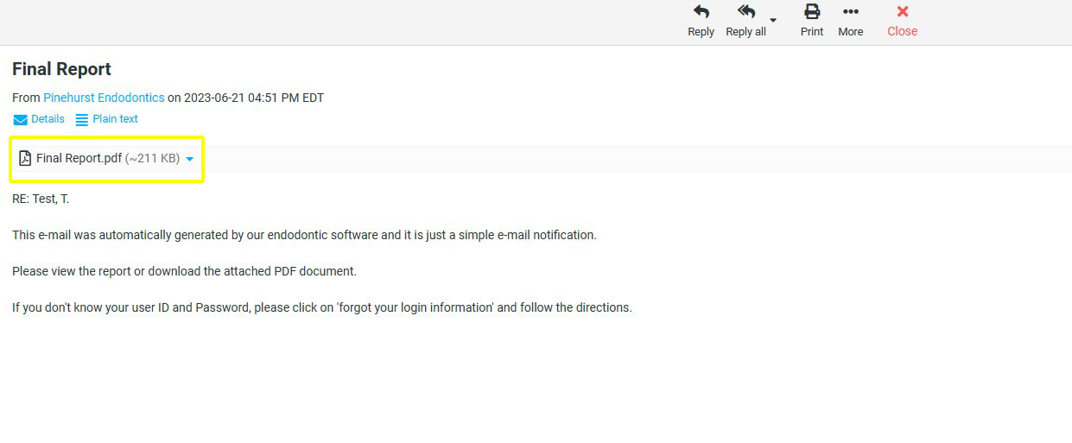Click the More text label
The height and width of the screenshot is (443, 1072).
coord(851,32)
